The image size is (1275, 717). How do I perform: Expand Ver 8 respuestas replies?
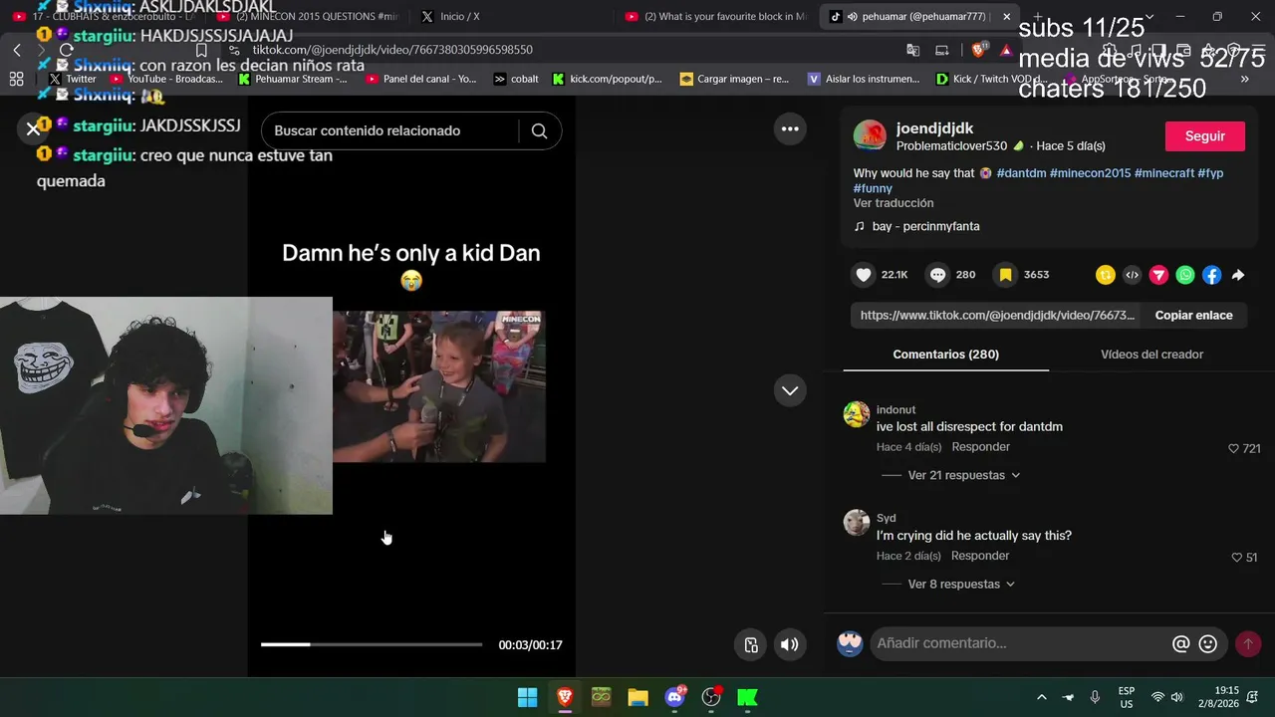point(960,585)
